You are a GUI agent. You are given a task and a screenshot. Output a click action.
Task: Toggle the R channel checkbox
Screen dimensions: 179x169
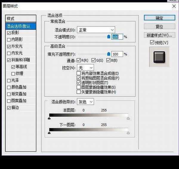[78, 61]
